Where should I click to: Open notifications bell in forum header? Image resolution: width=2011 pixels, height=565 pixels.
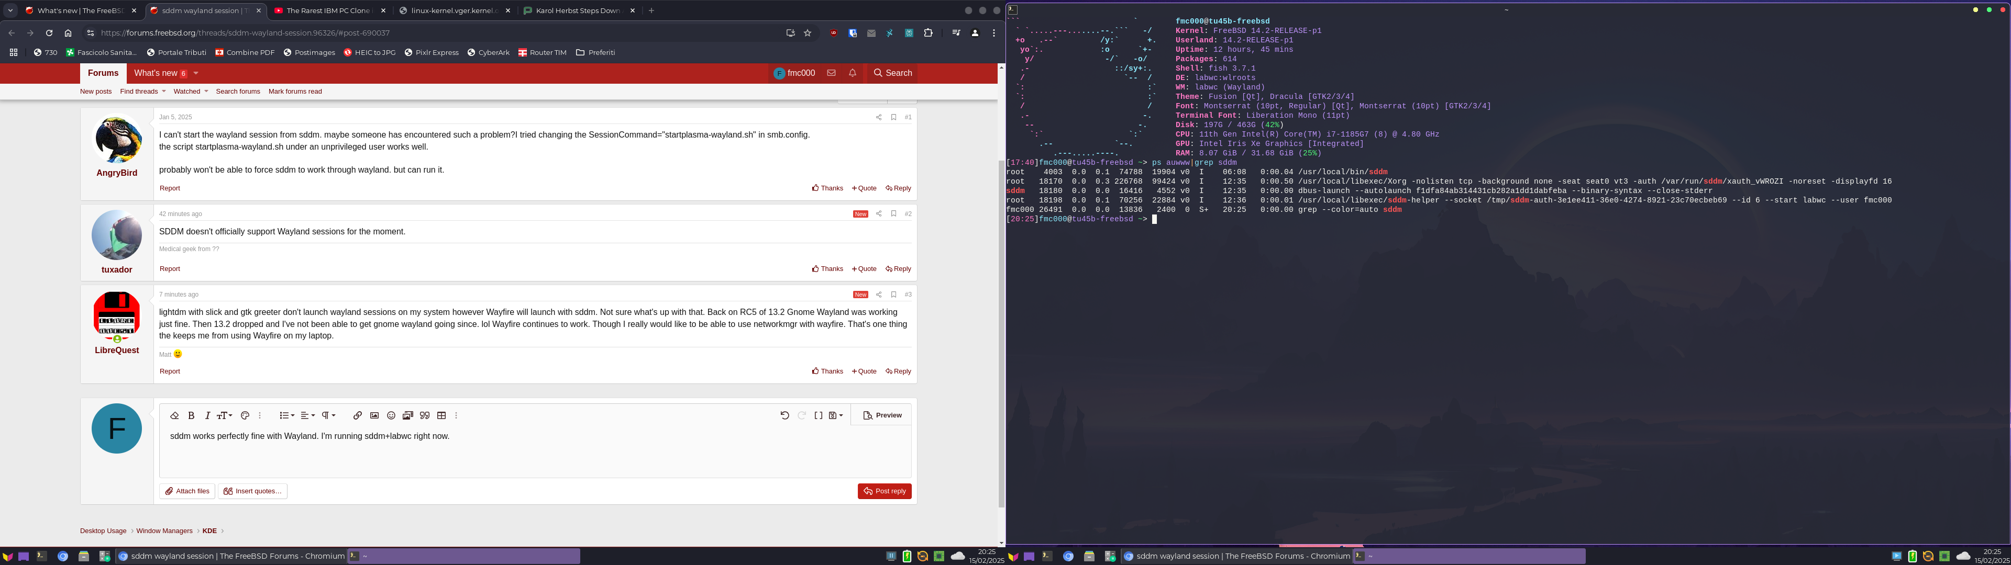(x=853, y=73)
